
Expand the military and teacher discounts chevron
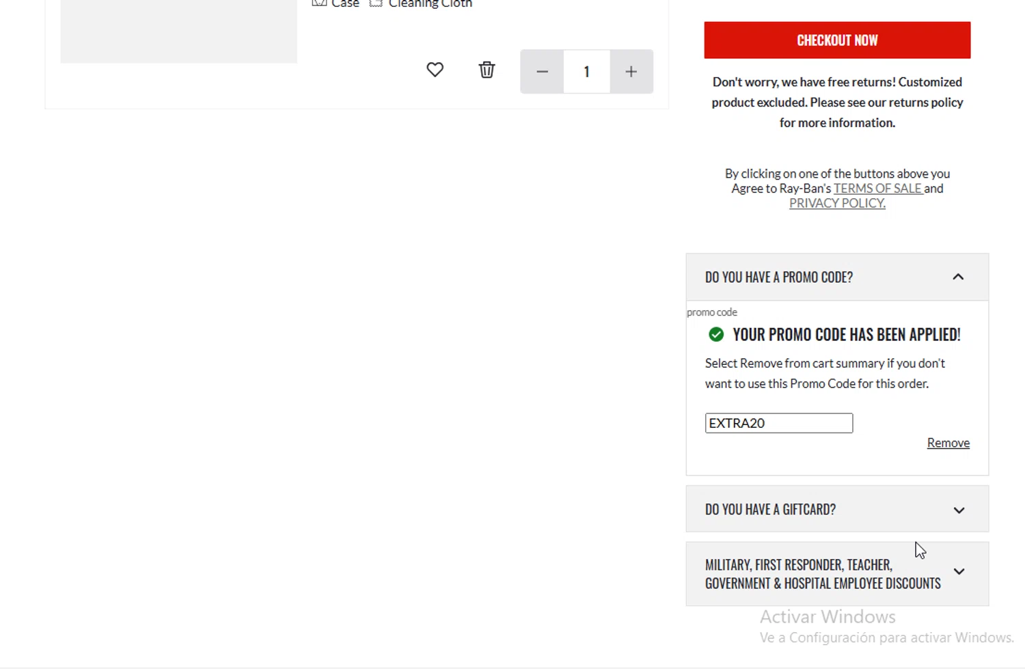(x=959, y=572)
